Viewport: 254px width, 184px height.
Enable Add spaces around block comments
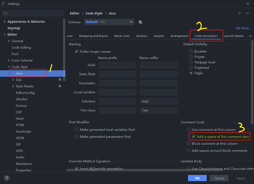click(x=188, y=150)
